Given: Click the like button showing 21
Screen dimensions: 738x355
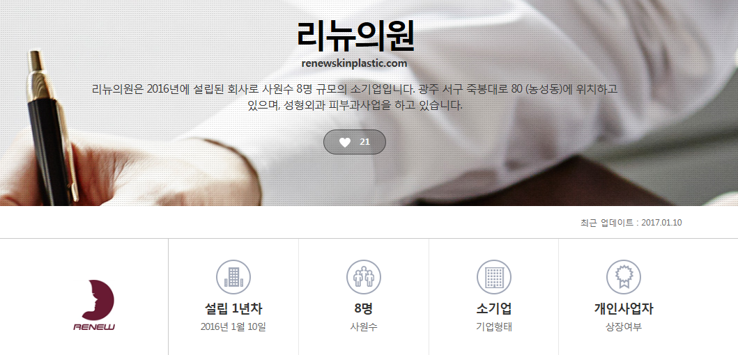Looking at the screenshot, I should [x=355, y=142].
